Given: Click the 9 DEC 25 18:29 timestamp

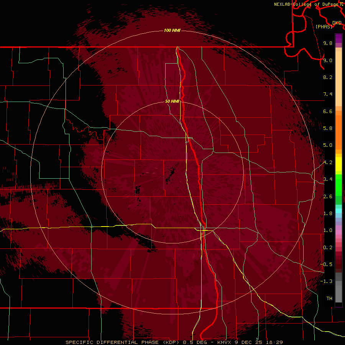Looking at the screenshot, I should click(259, 342).
